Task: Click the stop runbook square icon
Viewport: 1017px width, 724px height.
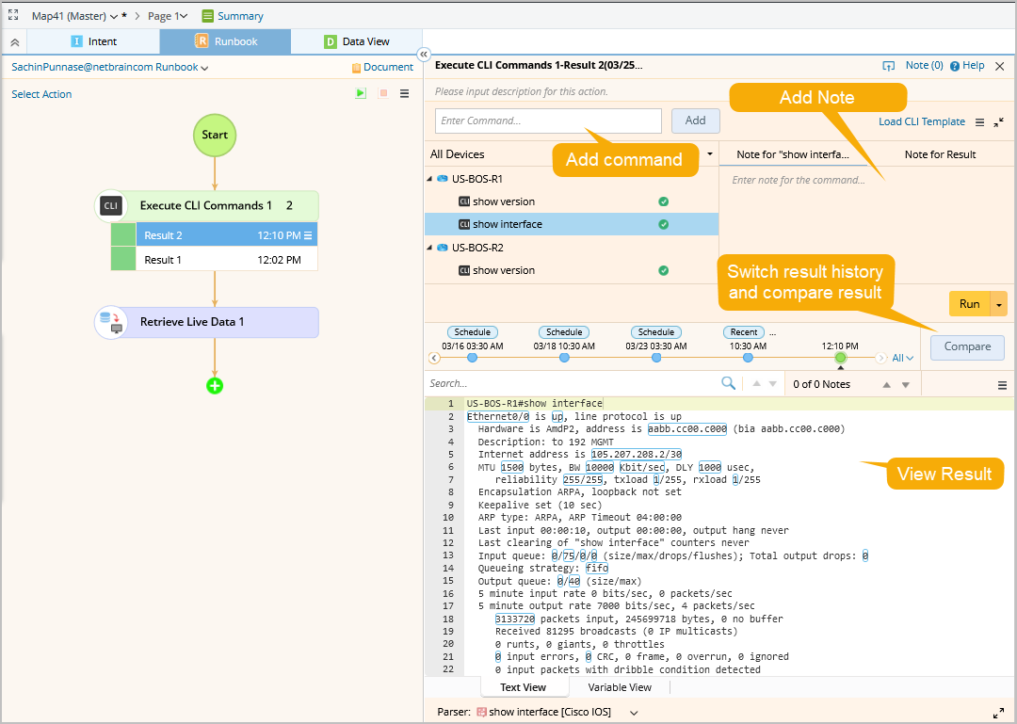Action: [383, 94]
